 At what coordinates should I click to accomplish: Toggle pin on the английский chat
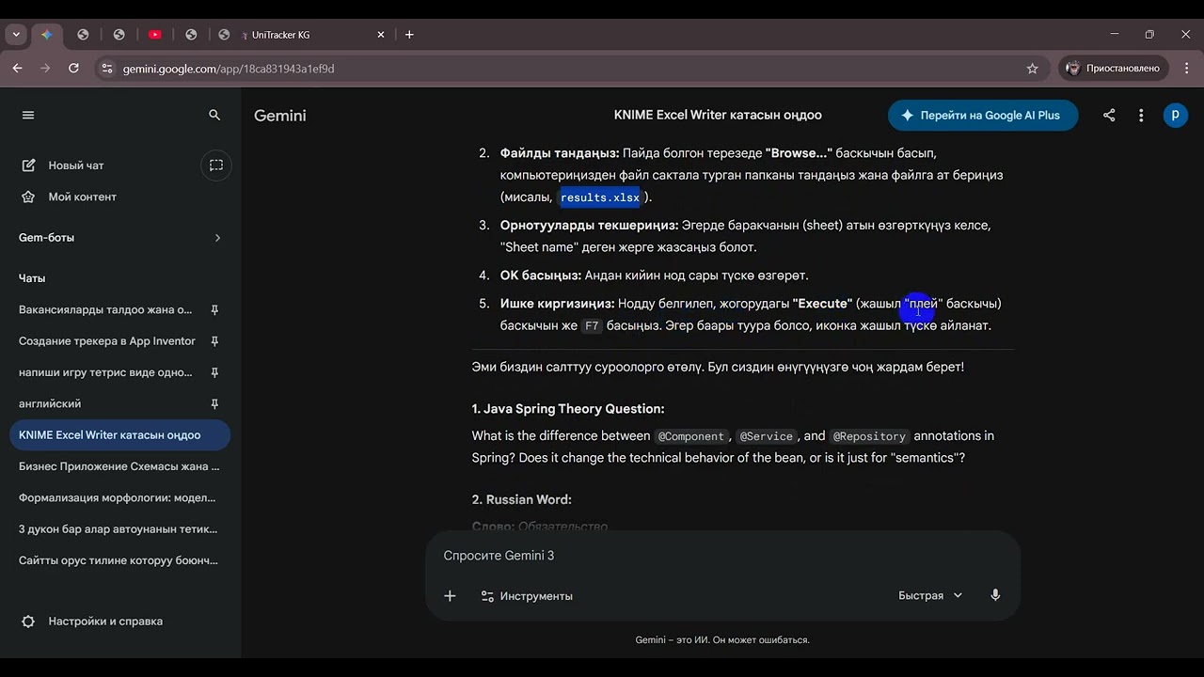pyautogui.click(x=214, y=403)
